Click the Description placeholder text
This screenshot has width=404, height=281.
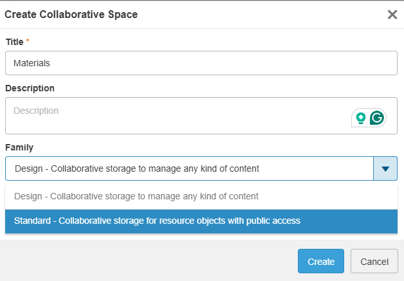tap(36, 111)
